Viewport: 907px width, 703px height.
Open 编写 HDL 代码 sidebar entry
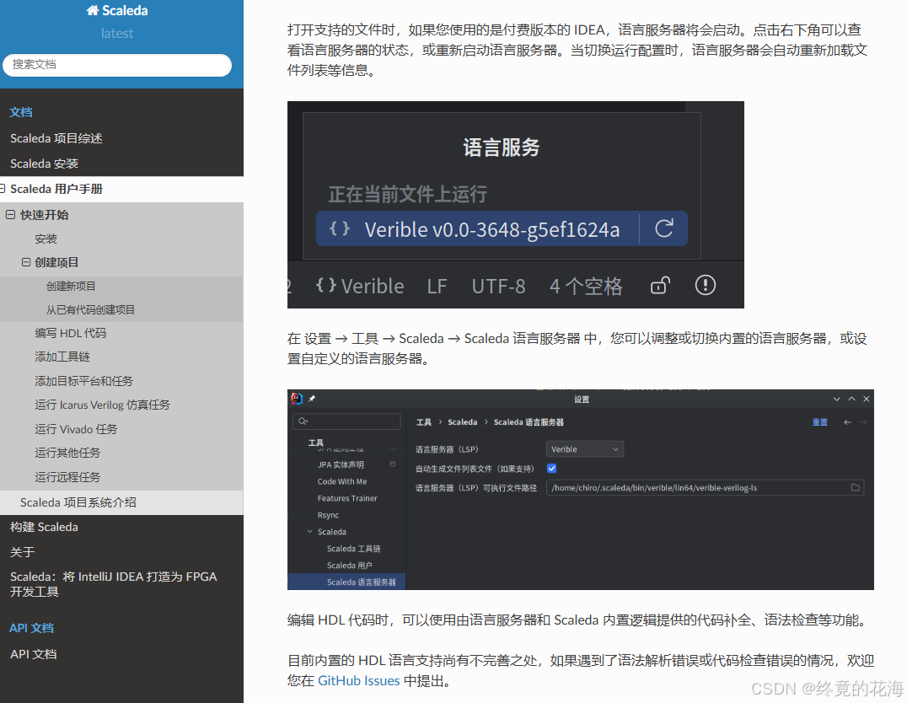pos(71,333)
